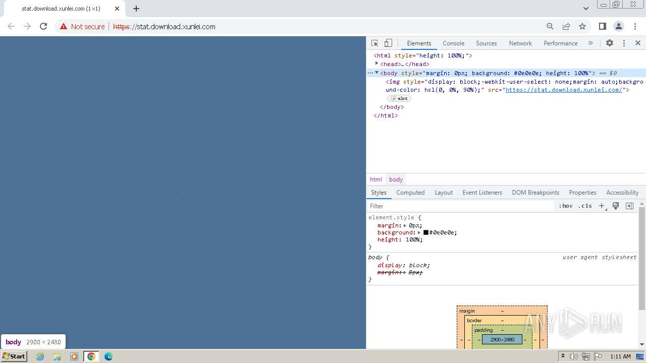Select the Computed pane tab

pos(410,193)
